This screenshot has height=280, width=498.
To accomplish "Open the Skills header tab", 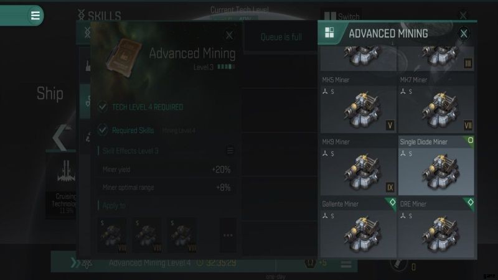I will point(100,15).
